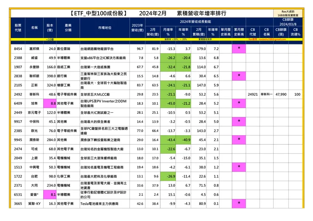Image resolution: width=313 pixels, height=221 pixels.
Task: Click the green -43.4 monthly growth cell
Action: [168, 140]
